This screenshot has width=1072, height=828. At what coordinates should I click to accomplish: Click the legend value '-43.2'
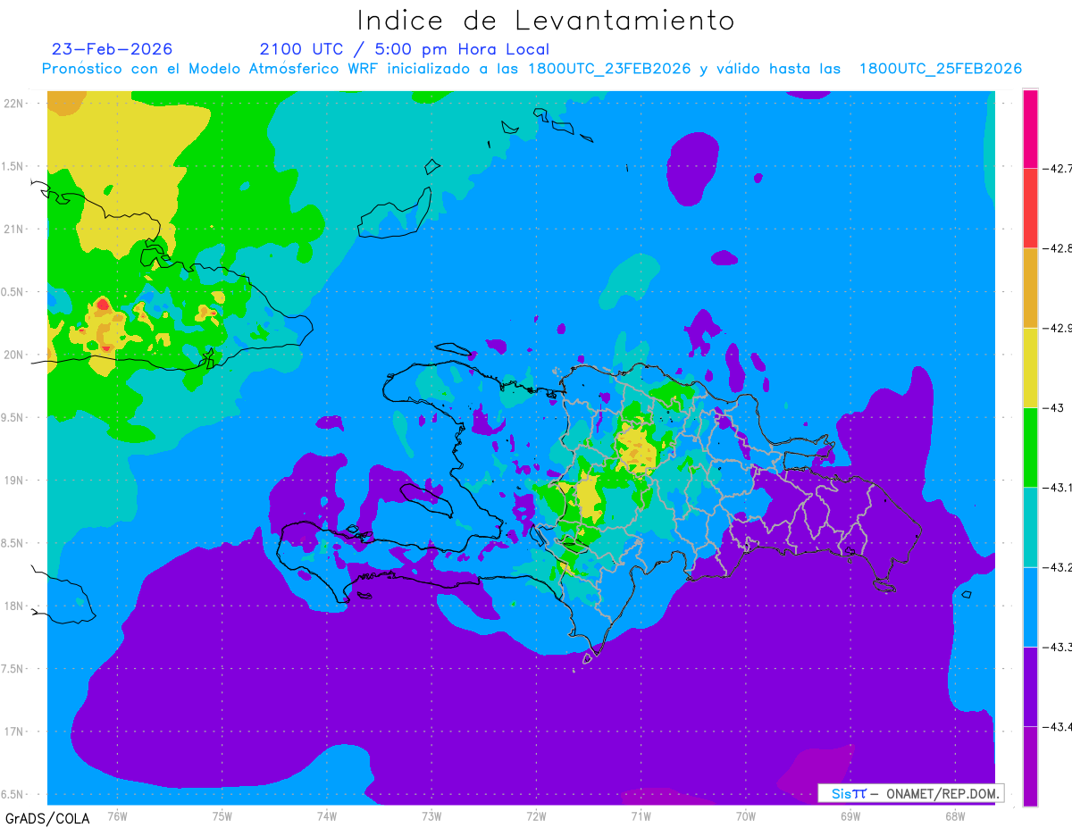[1057, 567]
